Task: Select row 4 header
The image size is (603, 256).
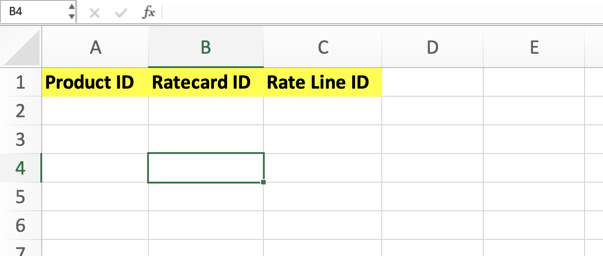Action: [x=21, y=168]
